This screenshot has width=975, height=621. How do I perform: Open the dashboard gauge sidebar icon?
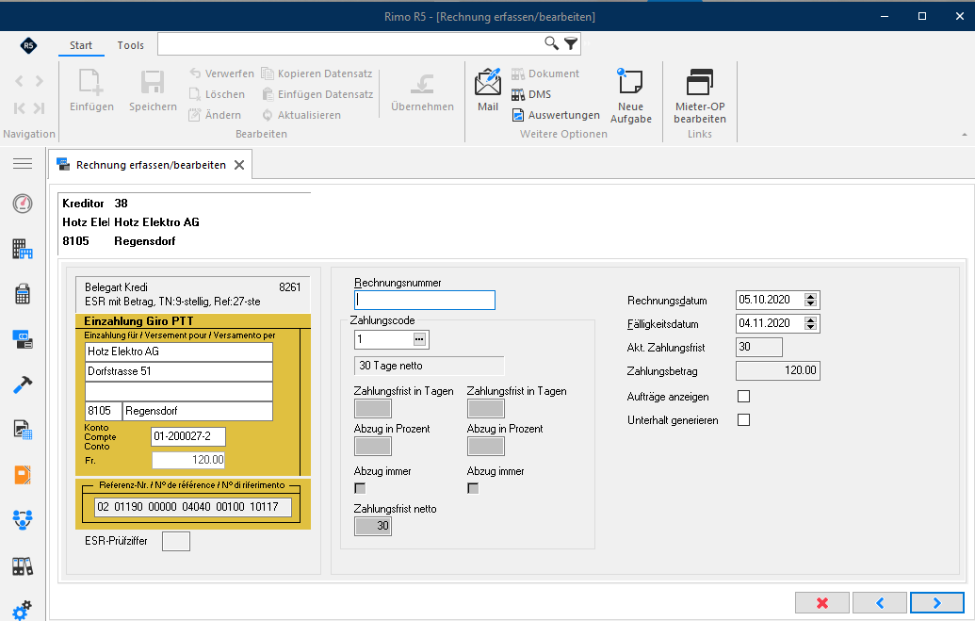pos(23,204)
